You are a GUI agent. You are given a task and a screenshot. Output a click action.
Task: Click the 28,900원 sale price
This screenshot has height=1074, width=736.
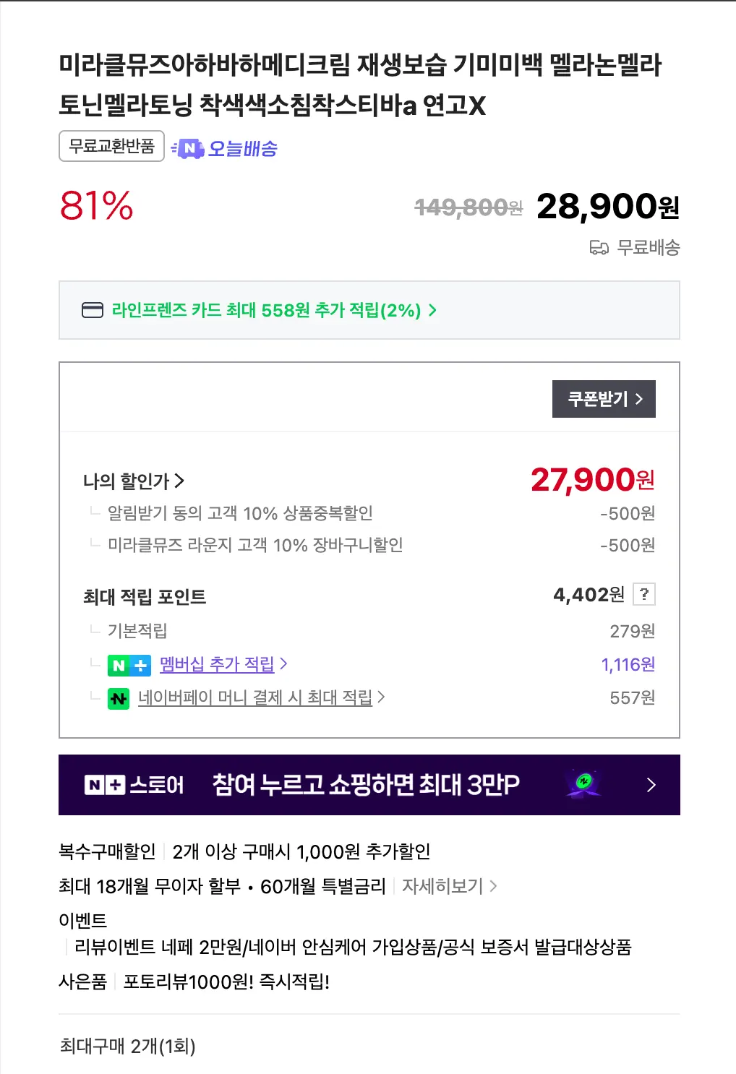tap(607, 207)
